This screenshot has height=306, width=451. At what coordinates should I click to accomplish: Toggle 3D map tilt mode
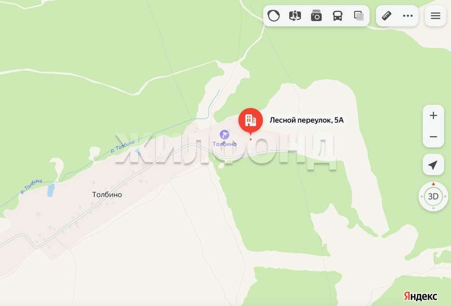433,197
